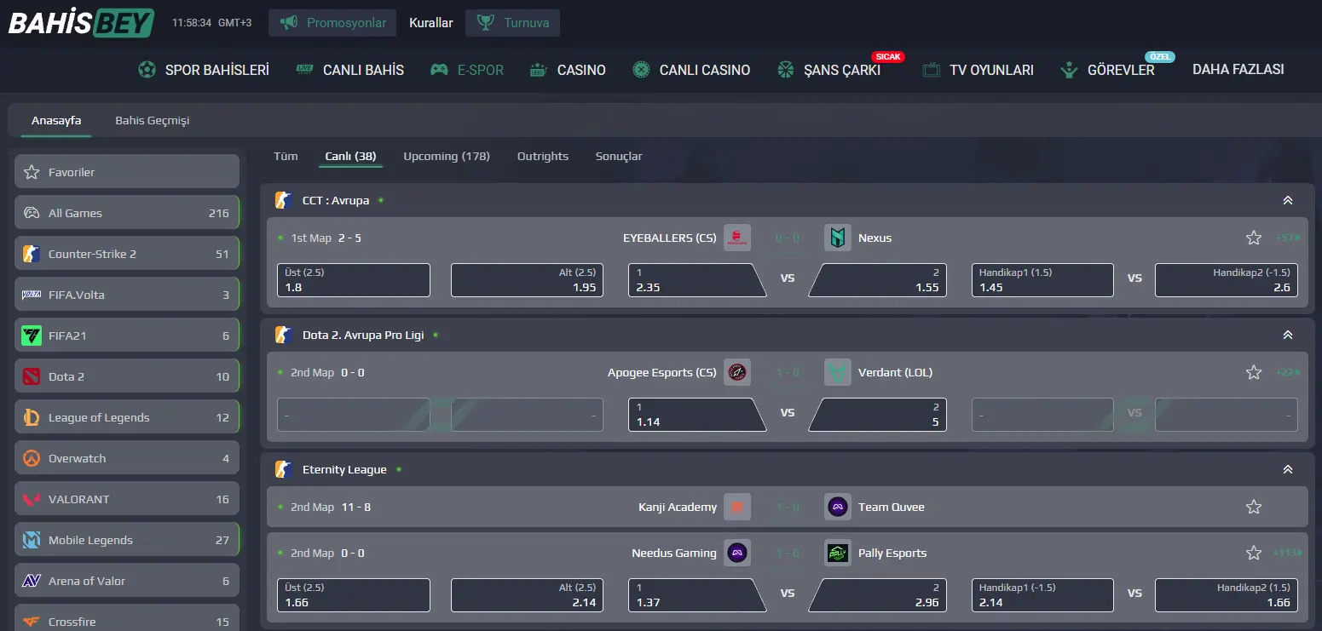Bet Alt (2.5) at 1.95 for EYEBALLERS match
Screen dimensions: 1322x631
527,280
